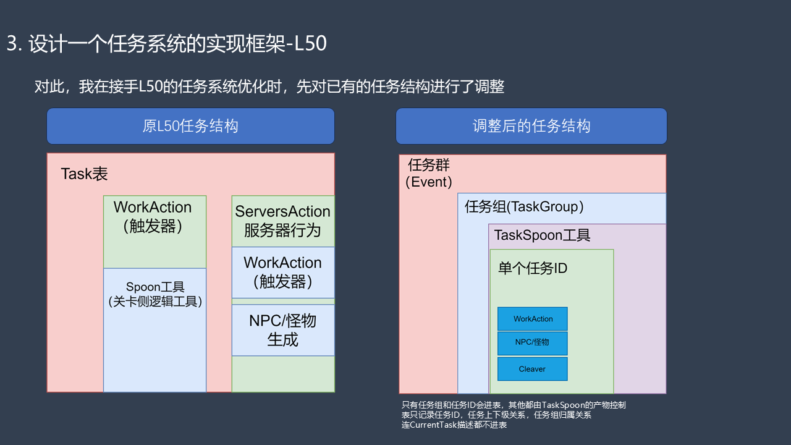The height and width of the screenshot is (445, 791).
Task: Select the blue WorkAction box
Action: [533, 319]
